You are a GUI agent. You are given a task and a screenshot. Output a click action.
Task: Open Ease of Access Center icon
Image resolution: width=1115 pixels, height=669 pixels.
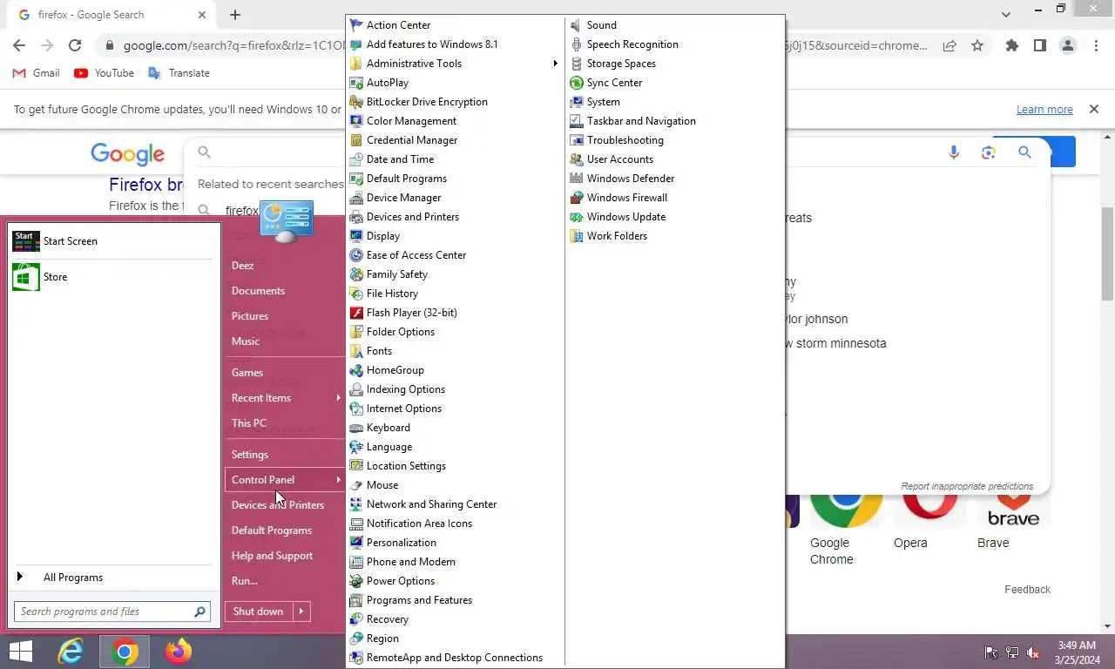click(x=355, y=255)
